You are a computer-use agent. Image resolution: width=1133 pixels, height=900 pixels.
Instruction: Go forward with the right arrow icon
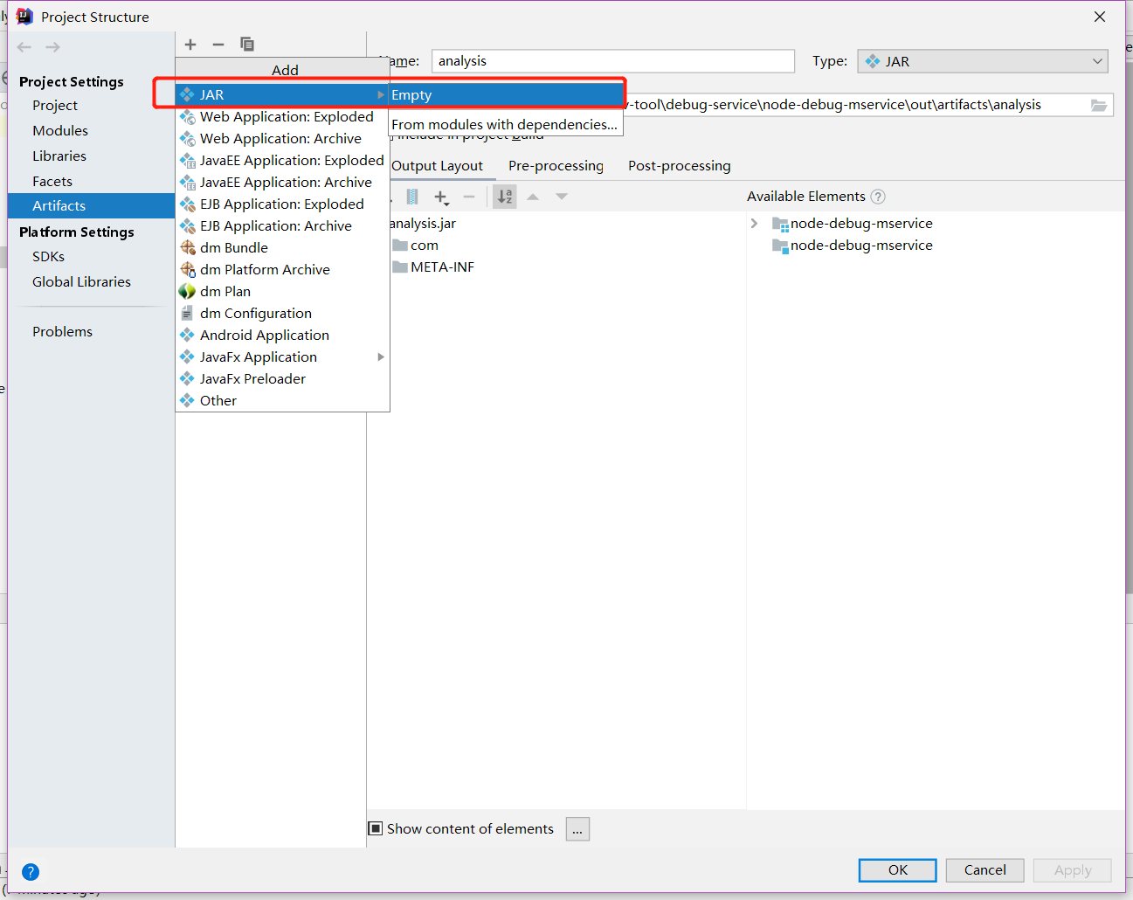53,47
